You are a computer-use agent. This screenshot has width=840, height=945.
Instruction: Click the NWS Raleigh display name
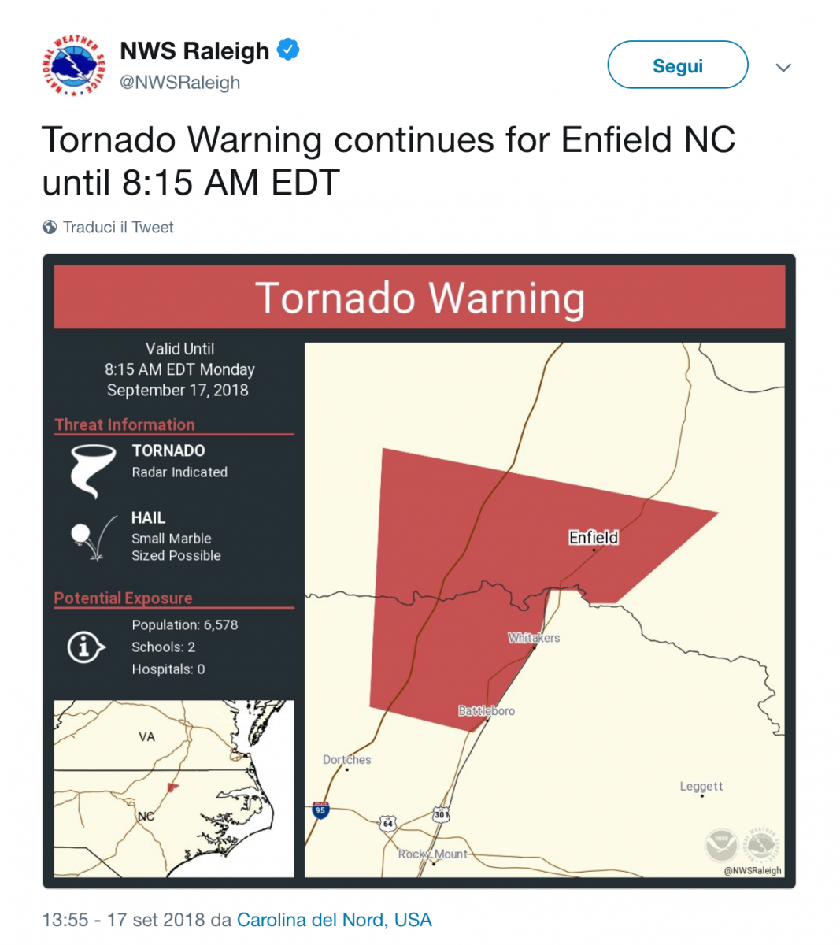194,50
